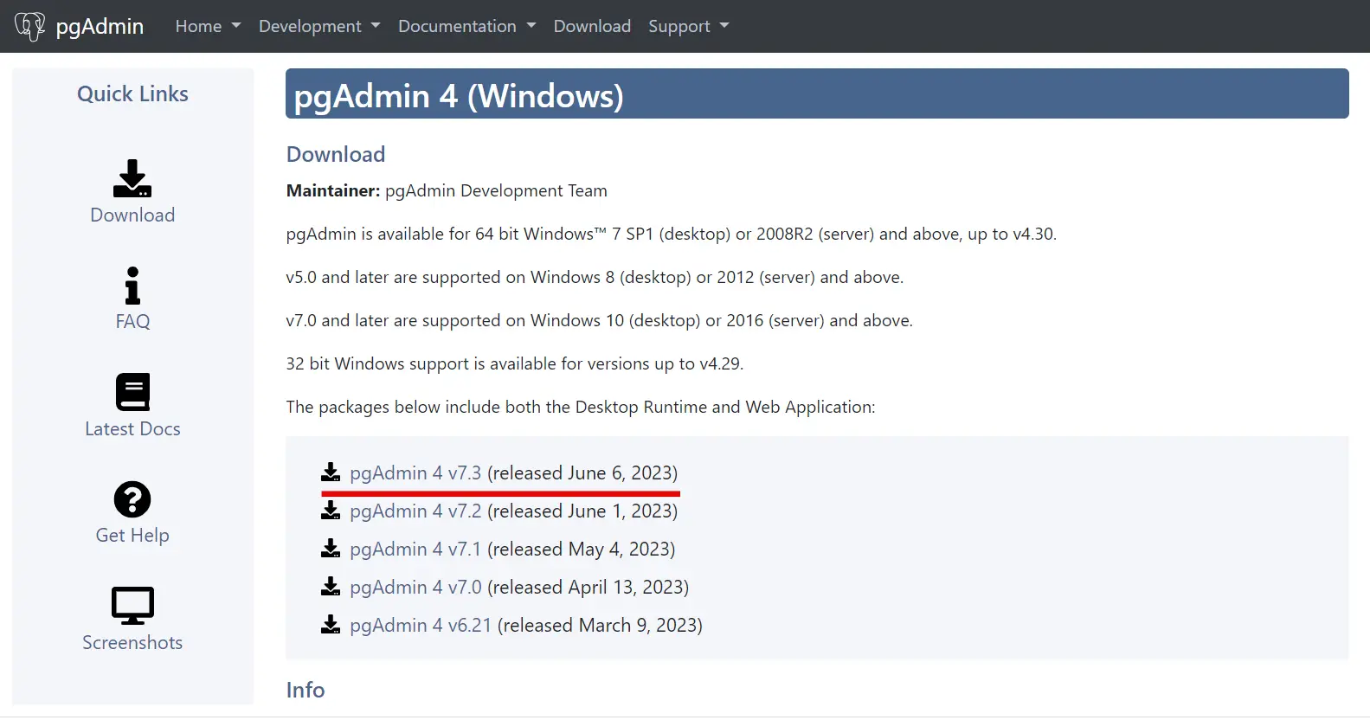The height and width of the screenshot is (720, 1370).
Task: Click download icon beside pgAdmin 4 v6.21
Action: (331, 625)
